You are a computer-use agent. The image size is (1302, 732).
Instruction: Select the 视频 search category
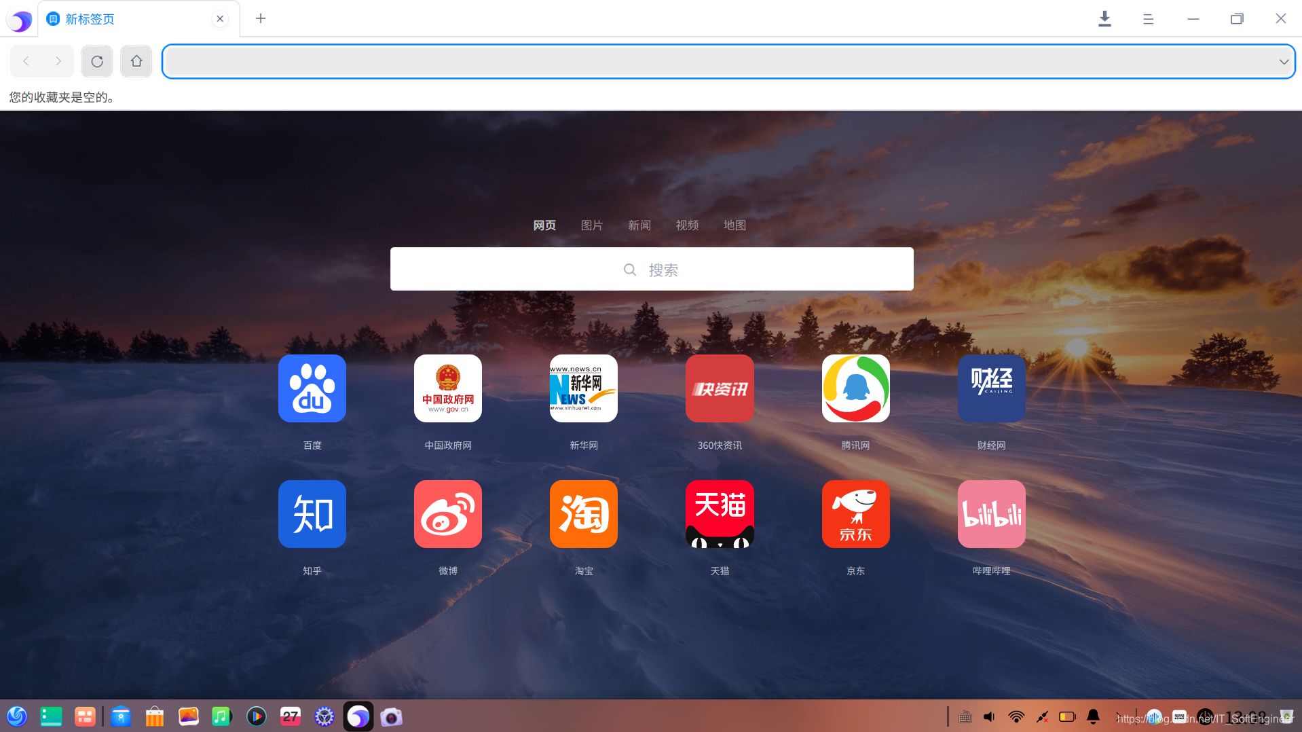[687, 225]
